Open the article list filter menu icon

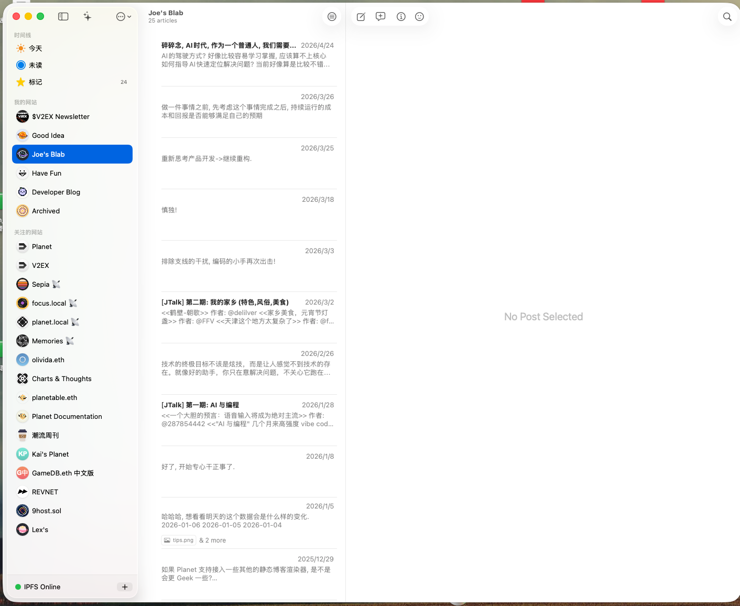(x=332, y=17)
